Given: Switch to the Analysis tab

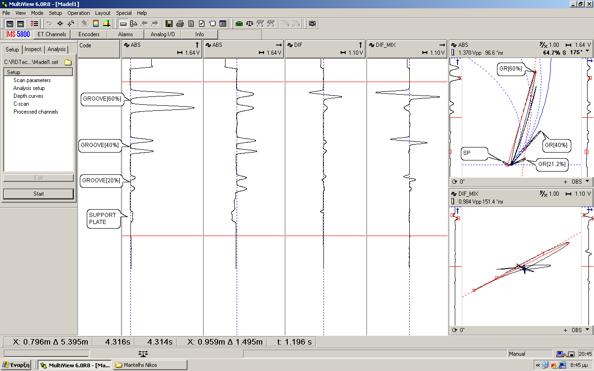Looking at the screenshot, I should (57, 49).
